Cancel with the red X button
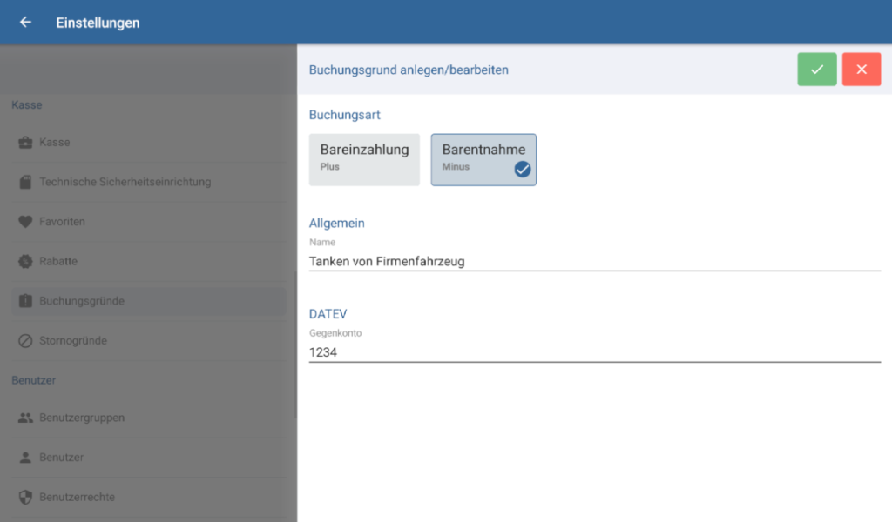The image size is (892, 522). point(861,69)
